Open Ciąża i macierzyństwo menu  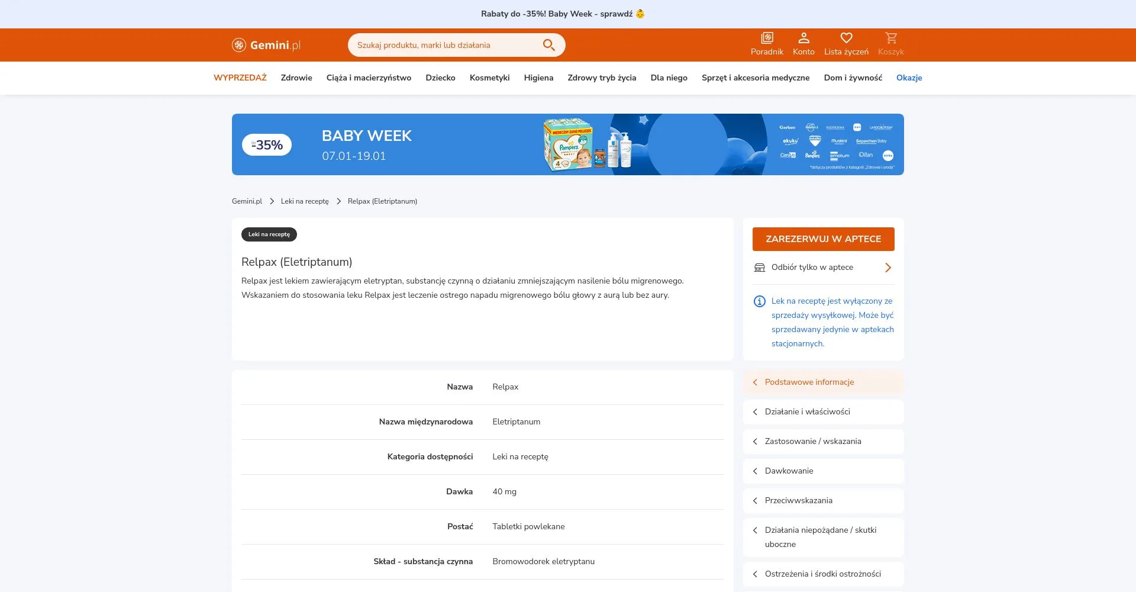pos(369,78)
